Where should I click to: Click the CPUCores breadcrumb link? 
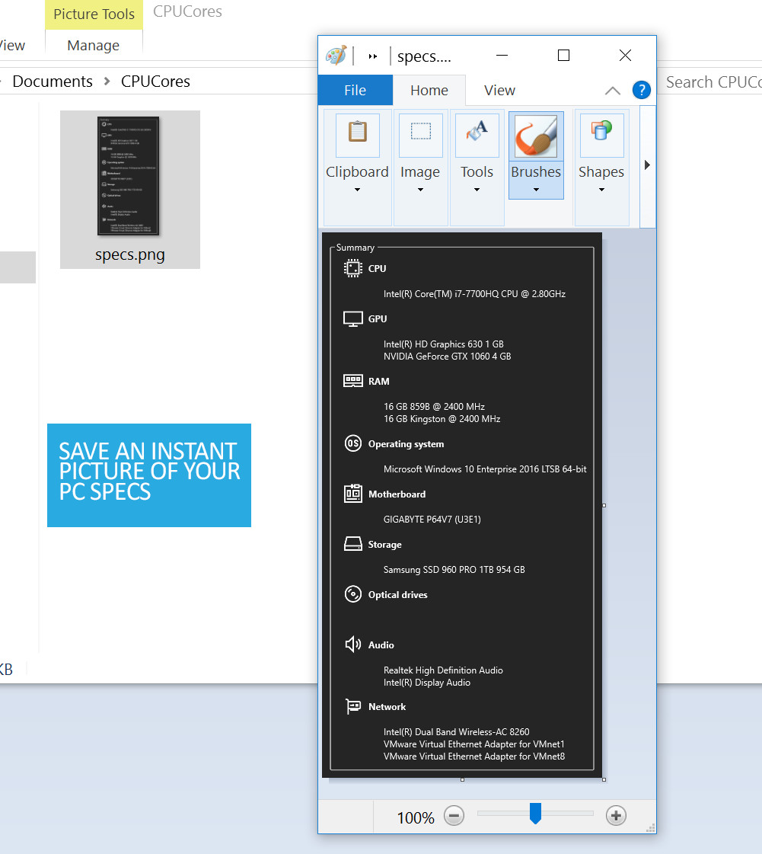(x=155, y=81)
